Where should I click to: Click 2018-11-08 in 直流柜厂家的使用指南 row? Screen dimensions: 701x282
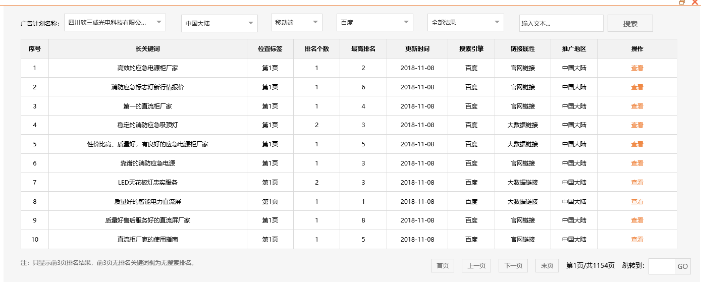417,240
